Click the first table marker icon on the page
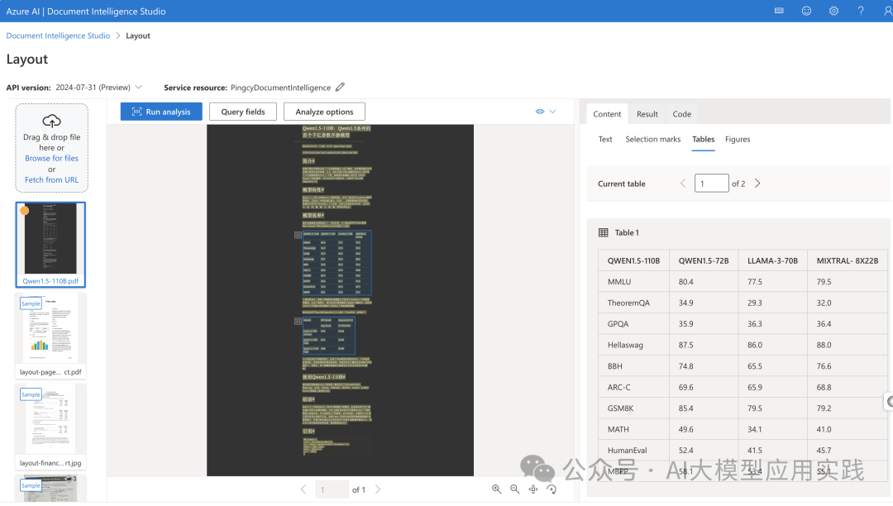The height and width of the screenshot is (506, 893). [x=298, y=235]
